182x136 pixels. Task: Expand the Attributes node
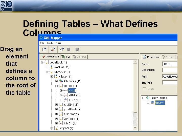[56, 81]
